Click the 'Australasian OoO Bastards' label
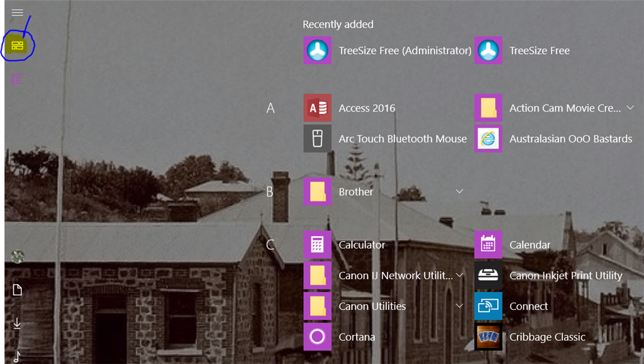644x364 pixels. [571, 139]
